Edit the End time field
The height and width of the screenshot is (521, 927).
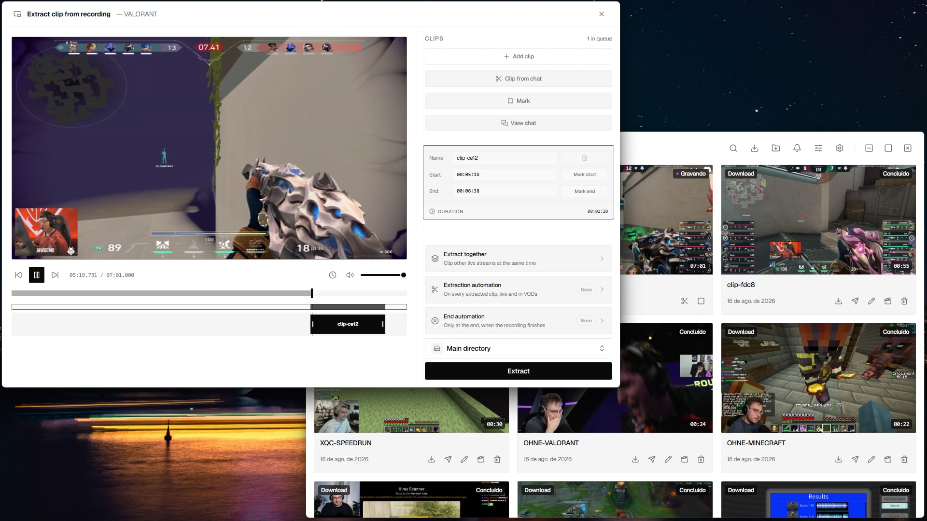click(x=505, y=191)
